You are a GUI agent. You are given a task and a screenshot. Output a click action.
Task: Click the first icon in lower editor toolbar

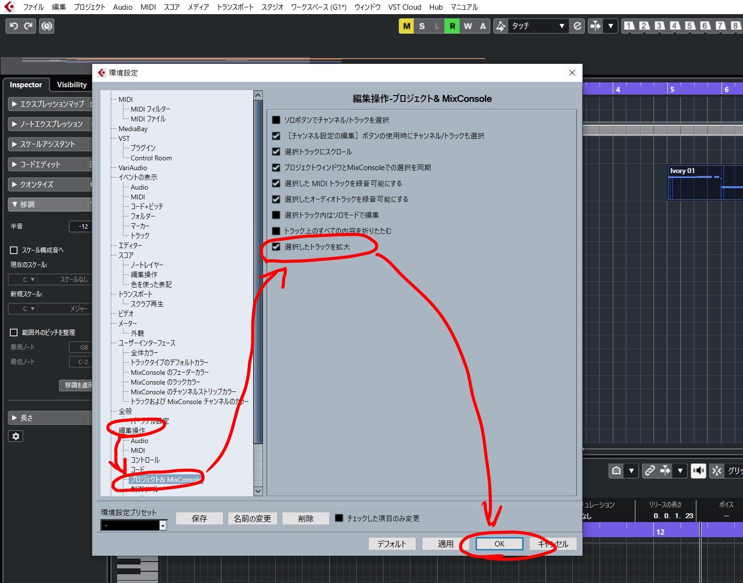[x=616, y=470]
